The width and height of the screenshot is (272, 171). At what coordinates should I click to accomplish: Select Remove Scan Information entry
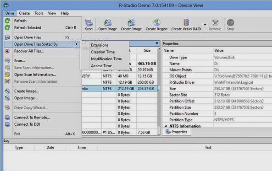(x=43, y=81)
